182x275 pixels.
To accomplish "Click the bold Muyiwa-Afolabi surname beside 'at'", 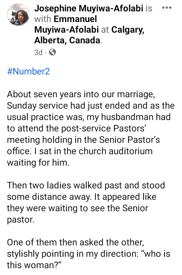I will [66, 30].
